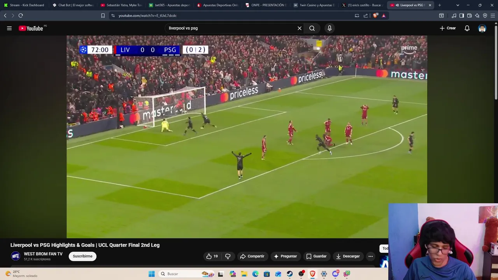Save the video with Guardar
The image size is (498, 280).
pyautogui.click(x=316, y=256)
